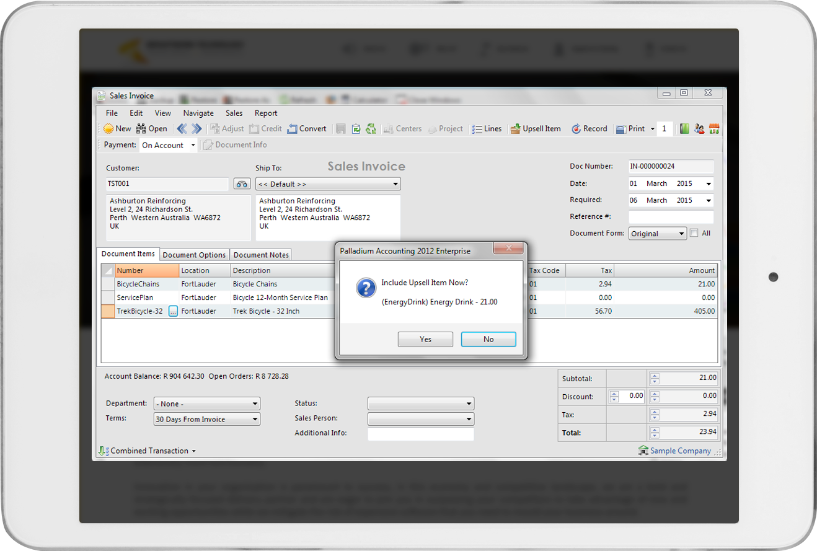Open the Document Form Original dropdown
The height and width of the screenshot is (551, 817).
pyautogui.click(x=681, y=234)
